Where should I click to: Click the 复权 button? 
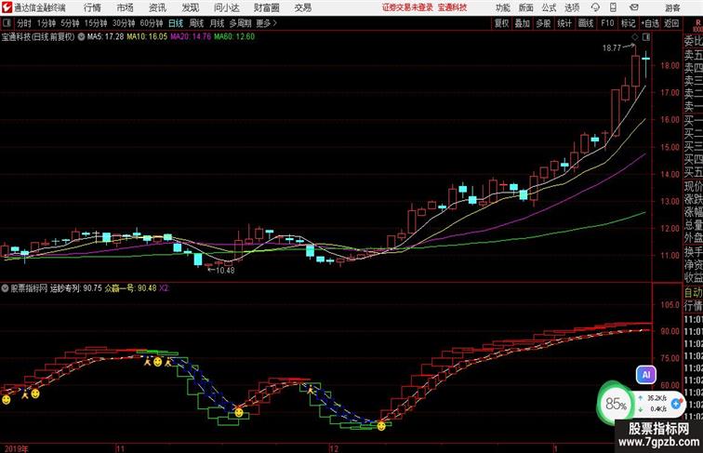pyautogui.click(x=501, y=23)
